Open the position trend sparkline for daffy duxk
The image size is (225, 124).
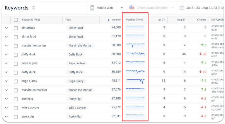pyautogui.click(x=135, y=55)
